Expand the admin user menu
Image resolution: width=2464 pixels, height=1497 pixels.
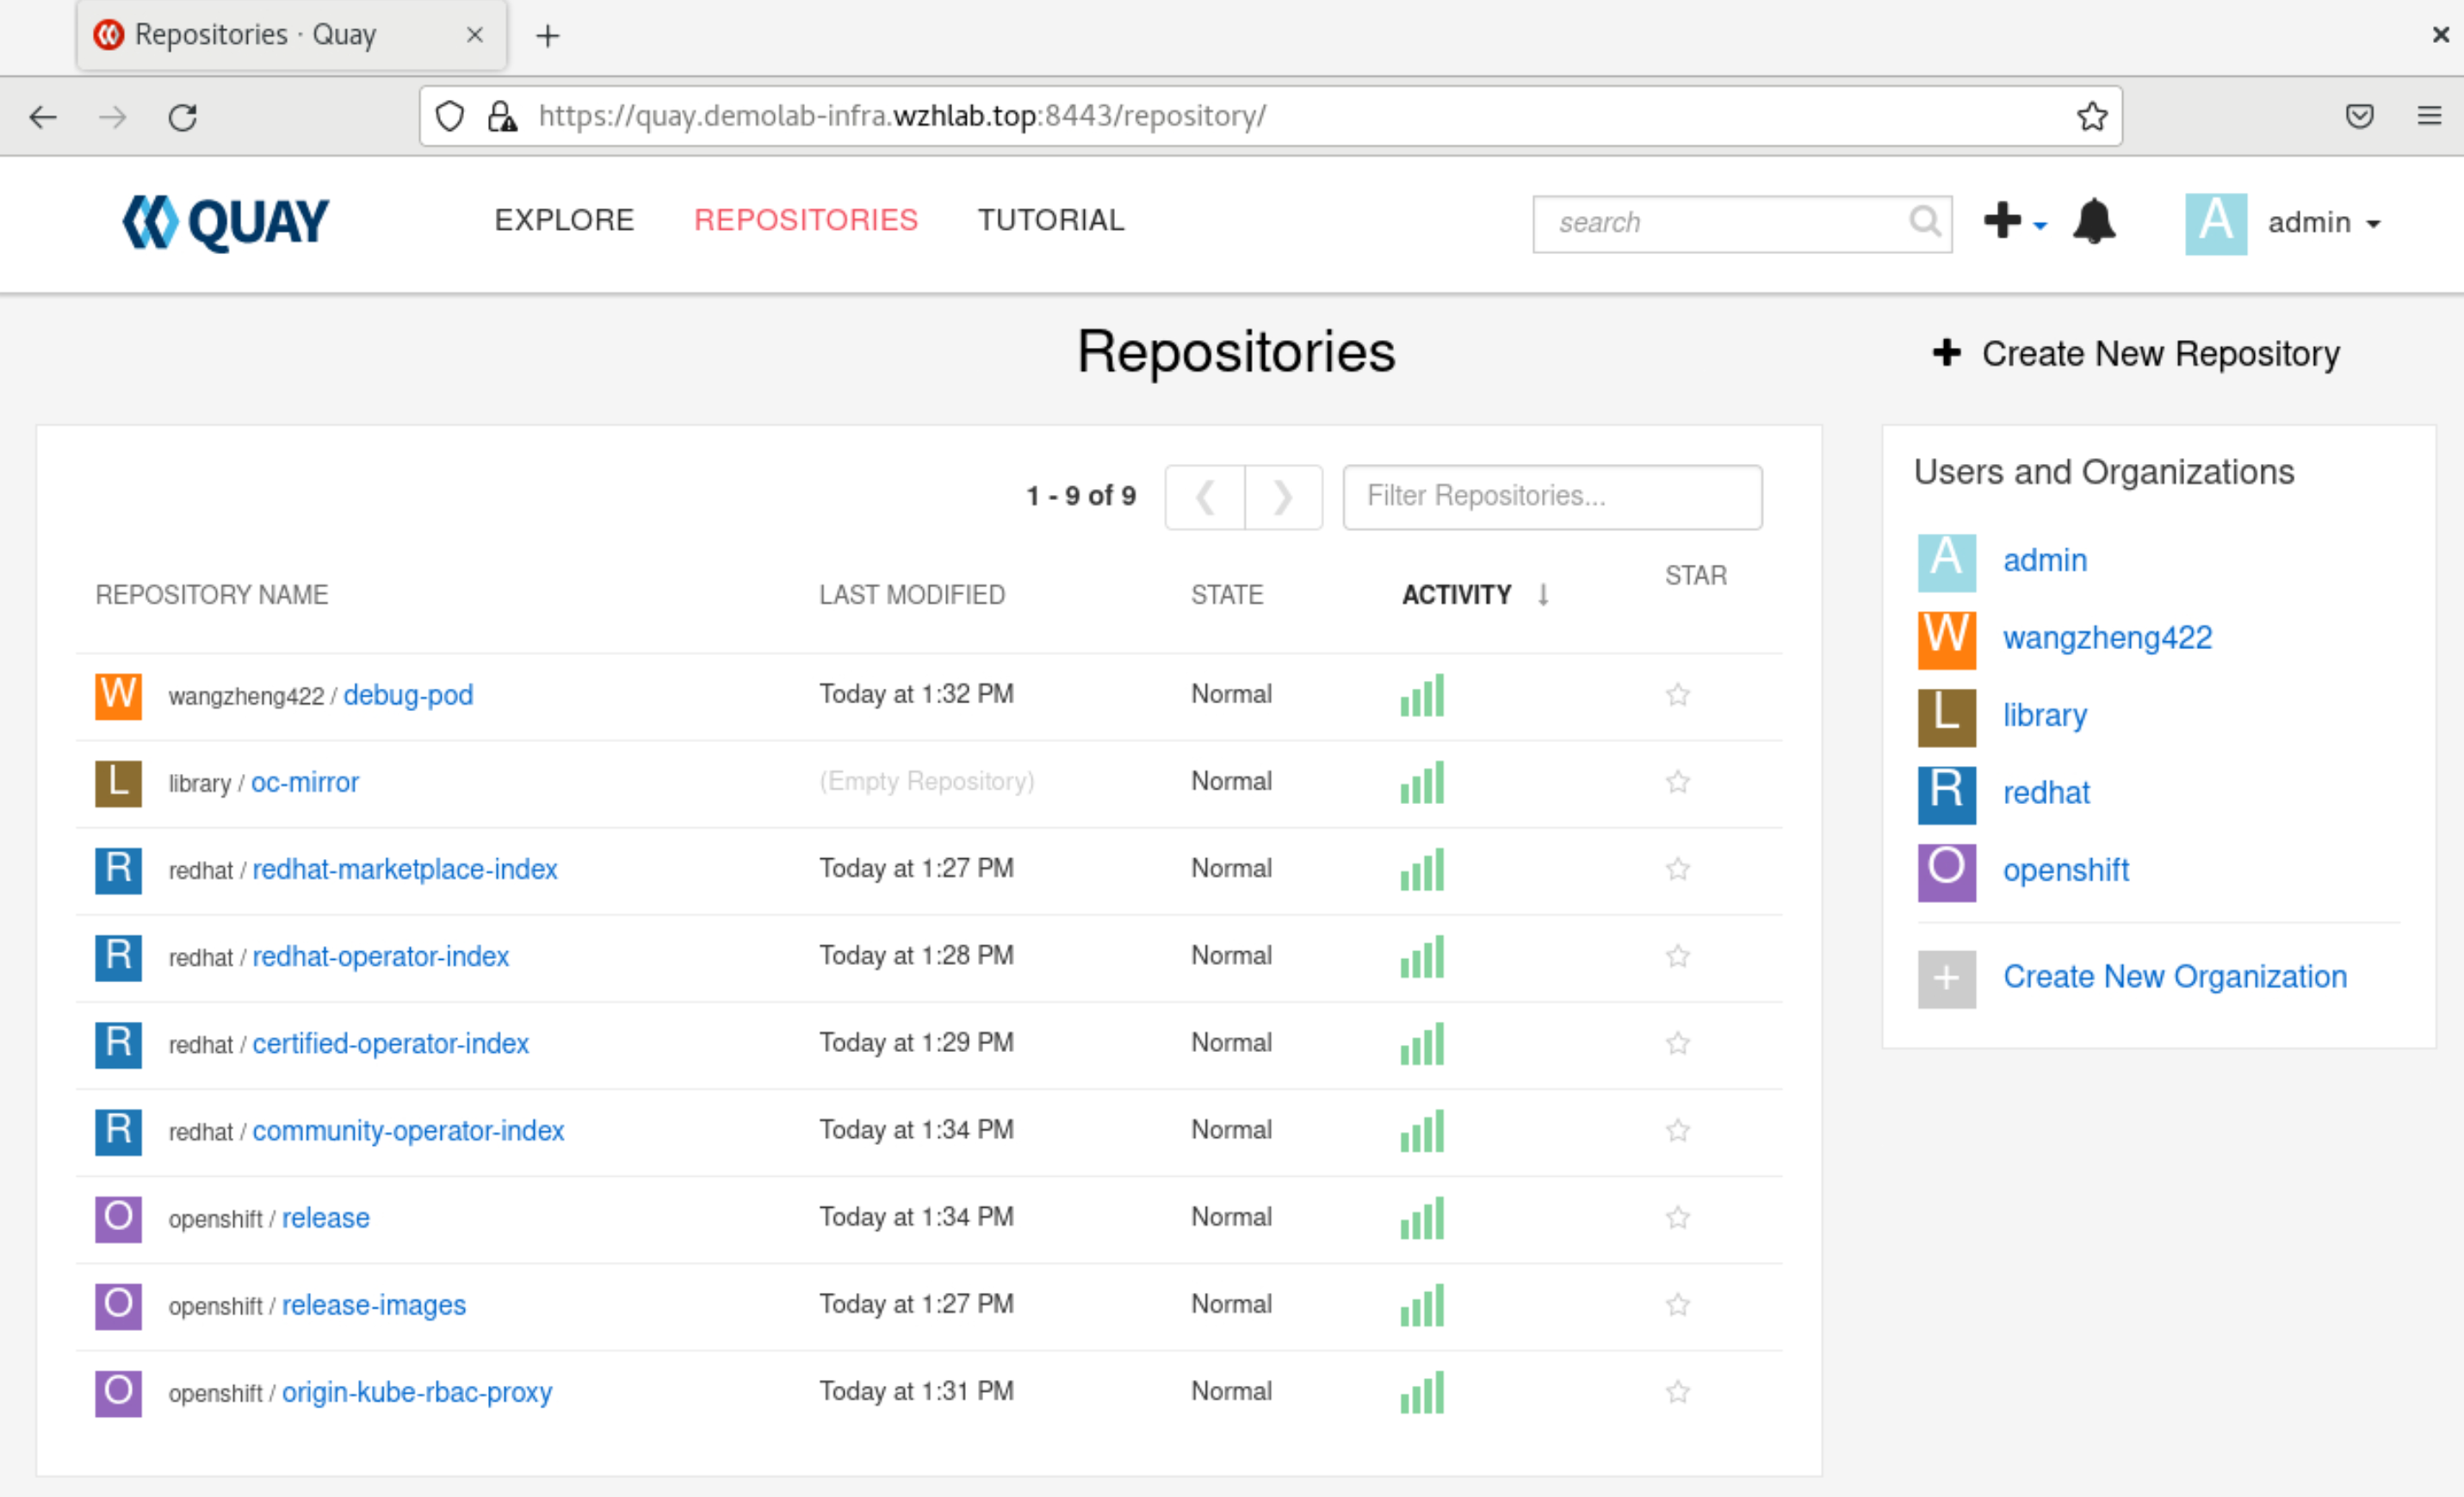(2322, 222)
